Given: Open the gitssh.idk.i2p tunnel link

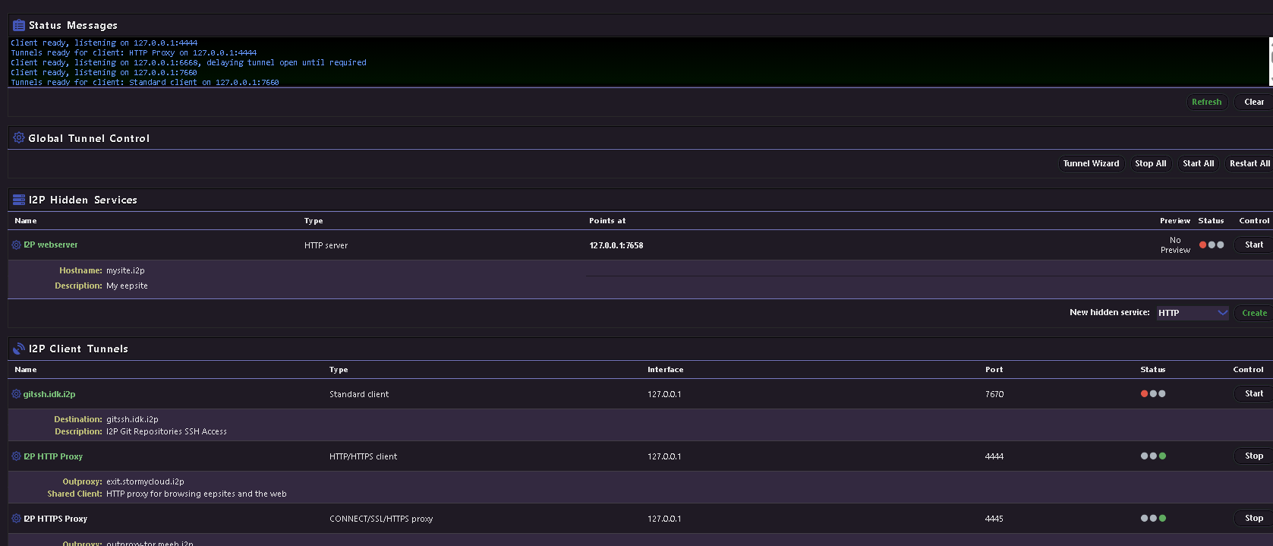Looking at the screenshot, I should click(49, 394).
